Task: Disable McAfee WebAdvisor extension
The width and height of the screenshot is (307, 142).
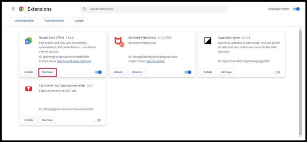Action: [188, 72]
